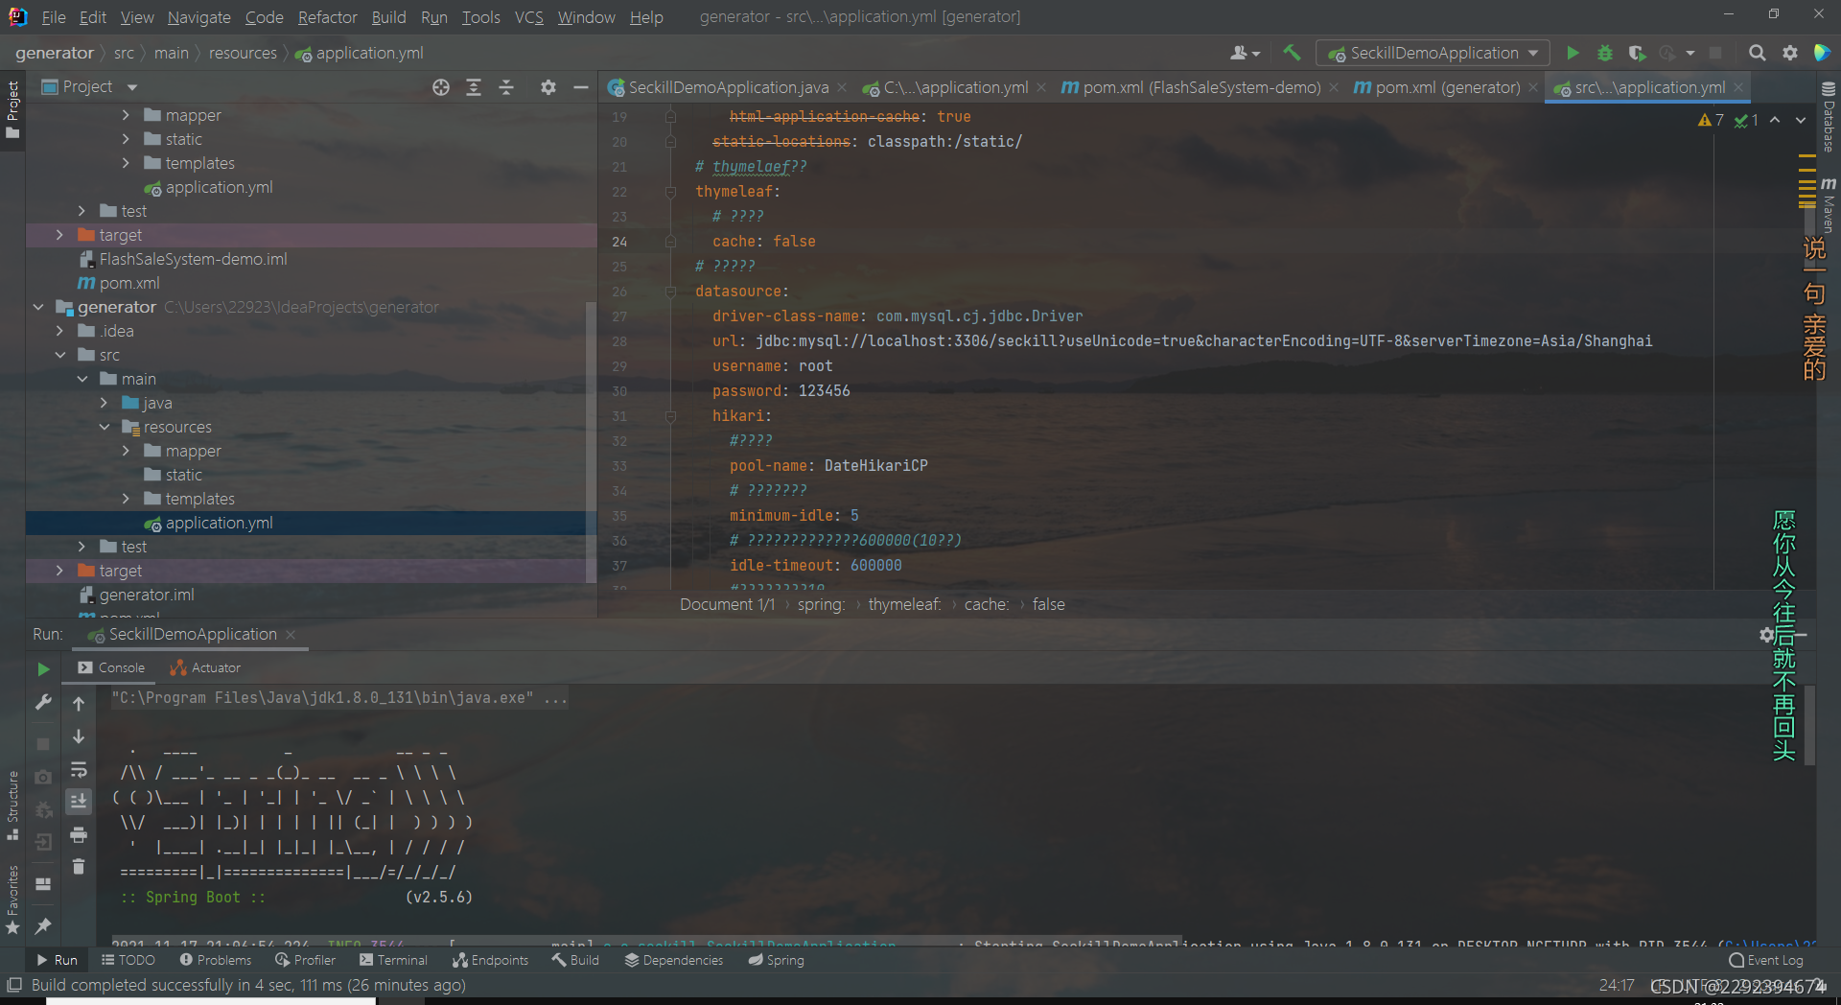Image resolution: width=1841 pixels, height=1005 pixels.
Task: Click the wrench icon in Run panel
Action: point(43,702)
